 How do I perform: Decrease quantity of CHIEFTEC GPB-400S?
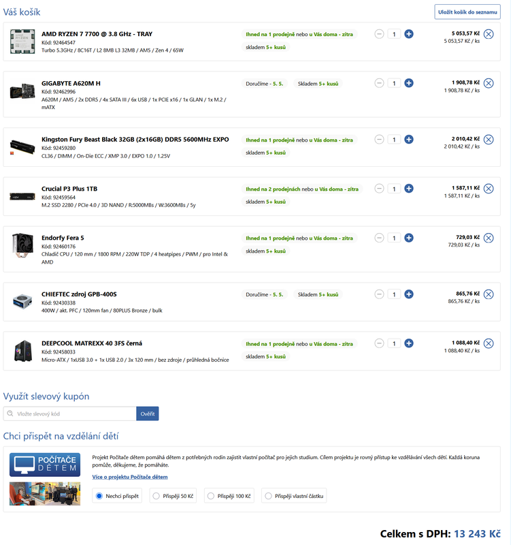[379, 294]
